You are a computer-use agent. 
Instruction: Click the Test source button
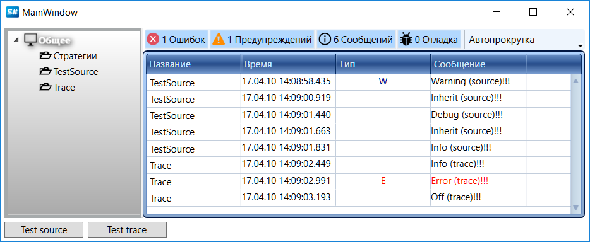[44, 229]
